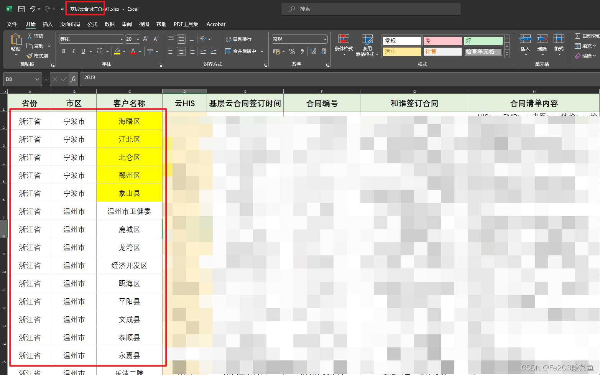The width and height of the screenshot is (600, 375).
Task: Click the Fill (填充) button
Action: (x=585, y=46)
